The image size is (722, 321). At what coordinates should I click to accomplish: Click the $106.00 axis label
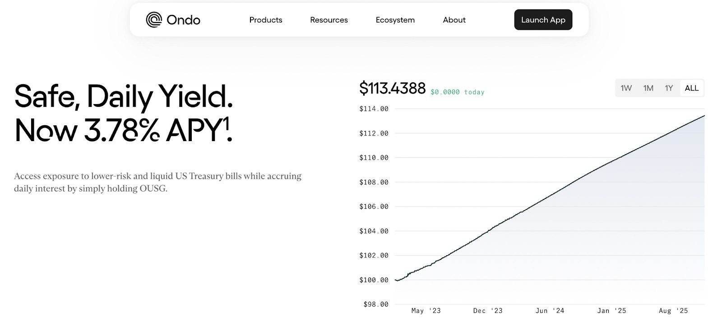tap(374, 206)
